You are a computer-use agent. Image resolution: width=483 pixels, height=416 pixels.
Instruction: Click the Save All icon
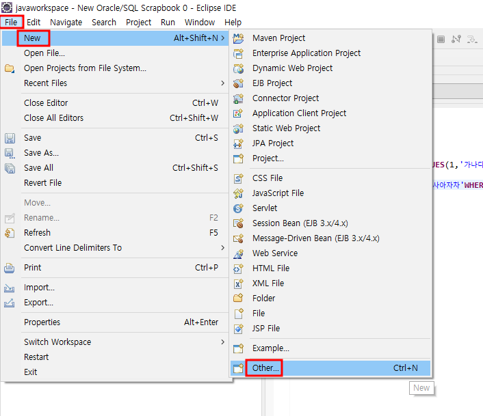pos(10,168)
